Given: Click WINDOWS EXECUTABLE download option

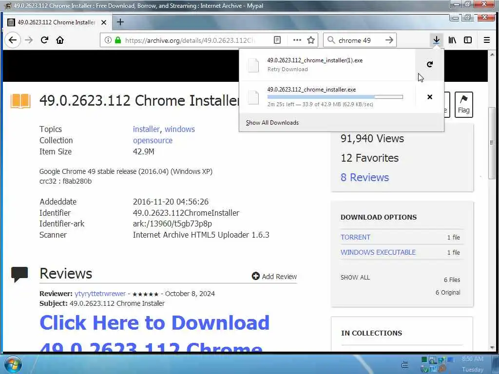Looking at the screenshot, I should point(378,252).
